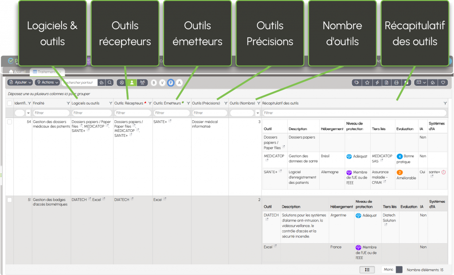Click the printer icon

tap(396, 82)
